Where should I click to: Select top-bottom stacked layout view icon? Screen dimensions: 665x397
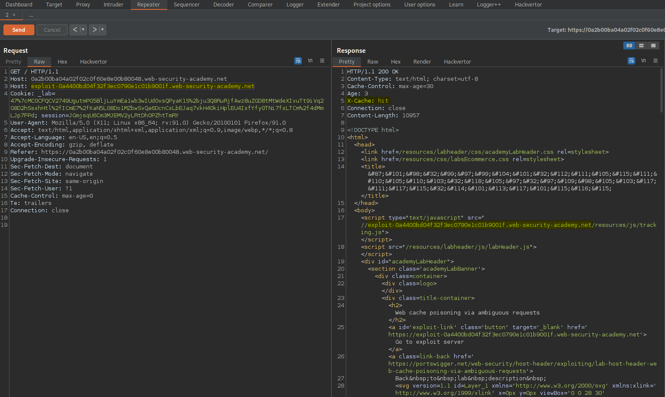point(641,46)
